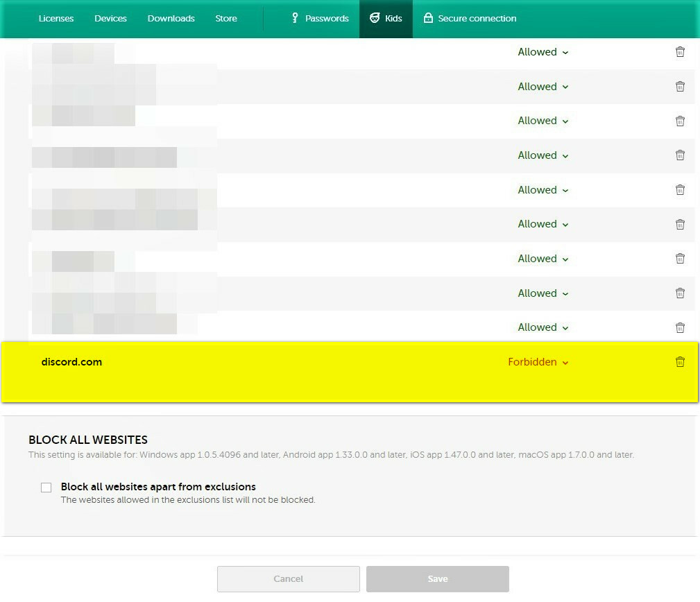Go to the Downloads tab
700x602 pixels.
pos(171,18)
